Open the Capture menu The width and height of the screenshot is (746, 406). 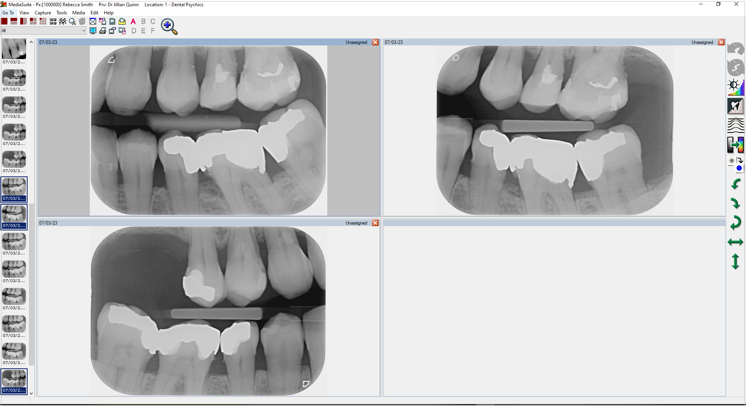tap(43, 13)
